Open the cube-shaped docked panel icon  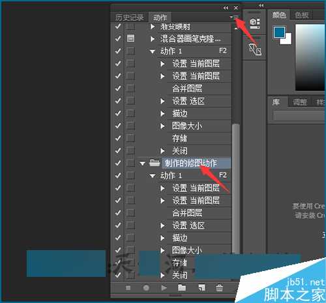coord(255,24)
